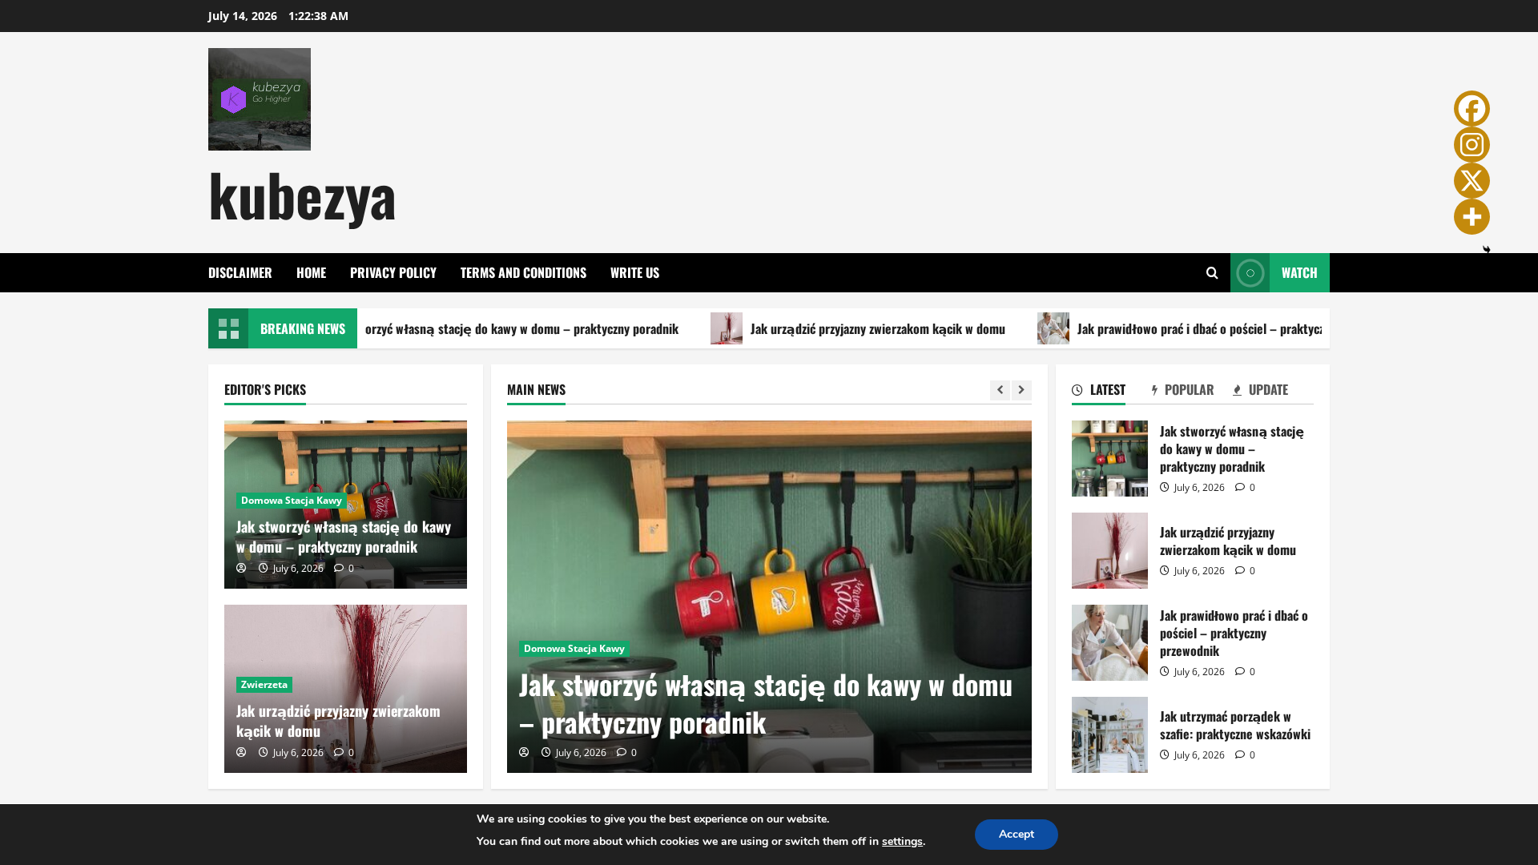
Task: Open the HOME menu item
Action: point(311,272)
